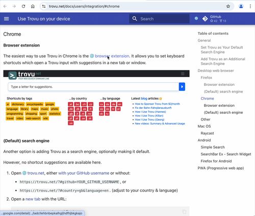Jump to Raycast section
Viewport: 255px width, 216px height.
[x=207, y=133]
